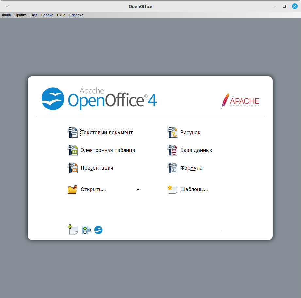The image size is (301, 298).
Task: Click the Шаблоны... text label
Action: (x=195, y=189)
